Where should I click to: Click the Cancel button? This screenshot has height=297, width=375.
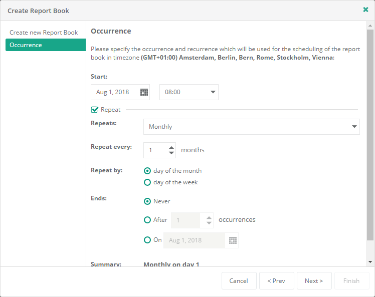(x=239, y=281)
